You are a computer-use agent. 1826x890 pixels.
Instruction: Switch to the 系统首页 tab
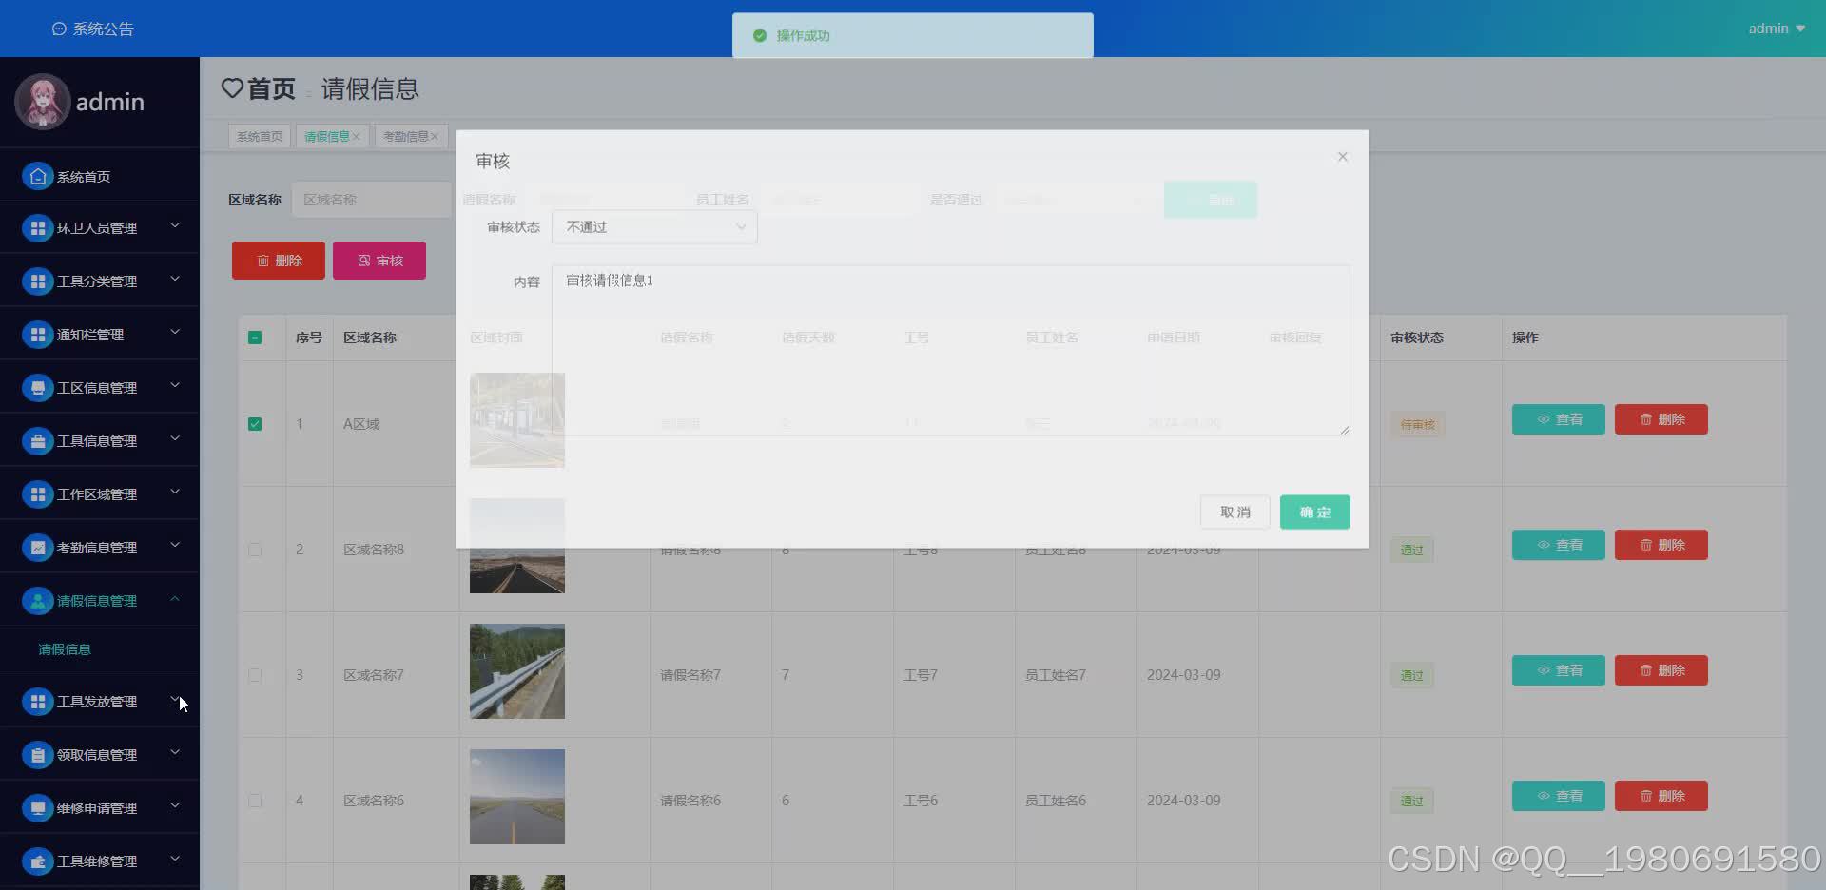tap(260, 137)
